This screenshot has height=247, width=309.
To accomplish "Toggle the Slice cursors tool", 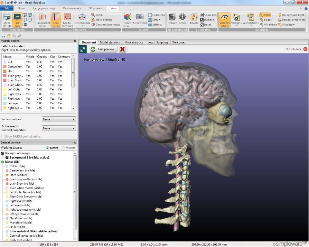I will coord(56,20).
